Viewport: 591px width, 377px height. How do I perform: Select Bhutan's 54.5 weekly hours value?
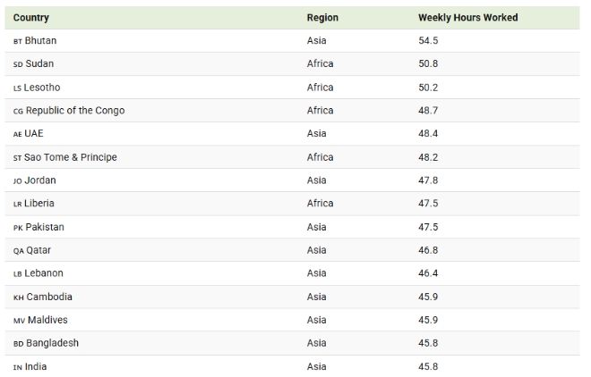(428, 41)
